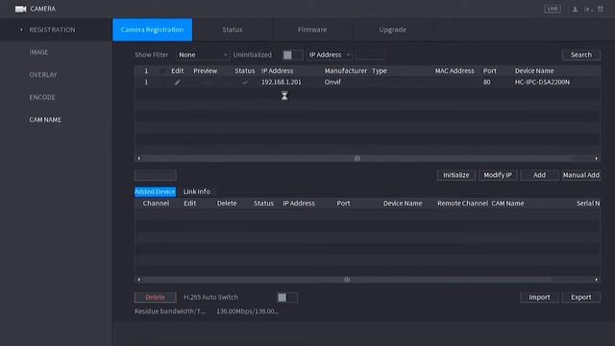615x346 pixels.
Task: Click the Manufacturer column header
Action: tap(346, 71)
